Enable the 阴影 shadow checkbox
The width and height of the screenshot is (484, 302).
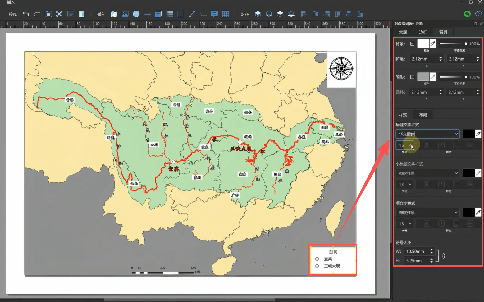click(412, 77)
